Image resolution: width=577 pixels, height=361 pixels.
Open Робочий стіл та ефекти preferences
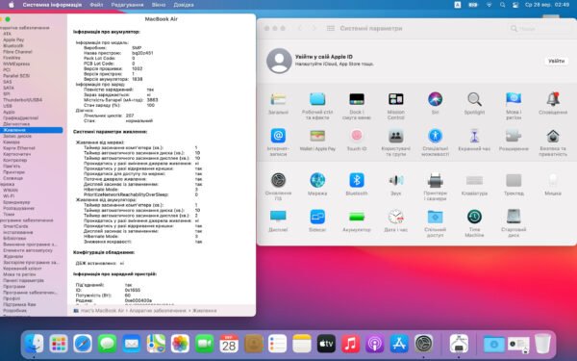317,99
